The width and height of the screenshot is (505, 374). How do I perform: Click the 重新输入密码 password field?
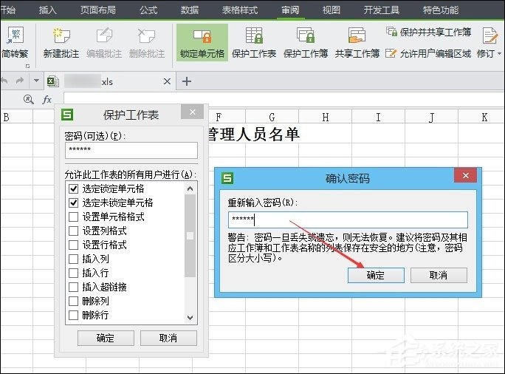click(x=347, y=220)
